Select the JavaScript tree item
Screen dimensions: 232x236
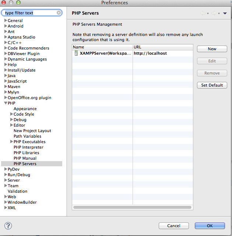[x=17, y=81]
